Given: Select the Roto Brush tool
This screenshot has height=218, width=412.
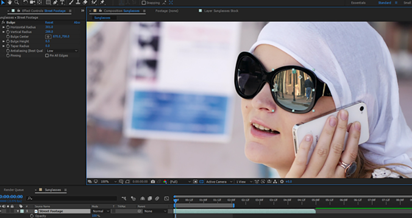Looking at the screenshot, I should (x=94, y=3).
